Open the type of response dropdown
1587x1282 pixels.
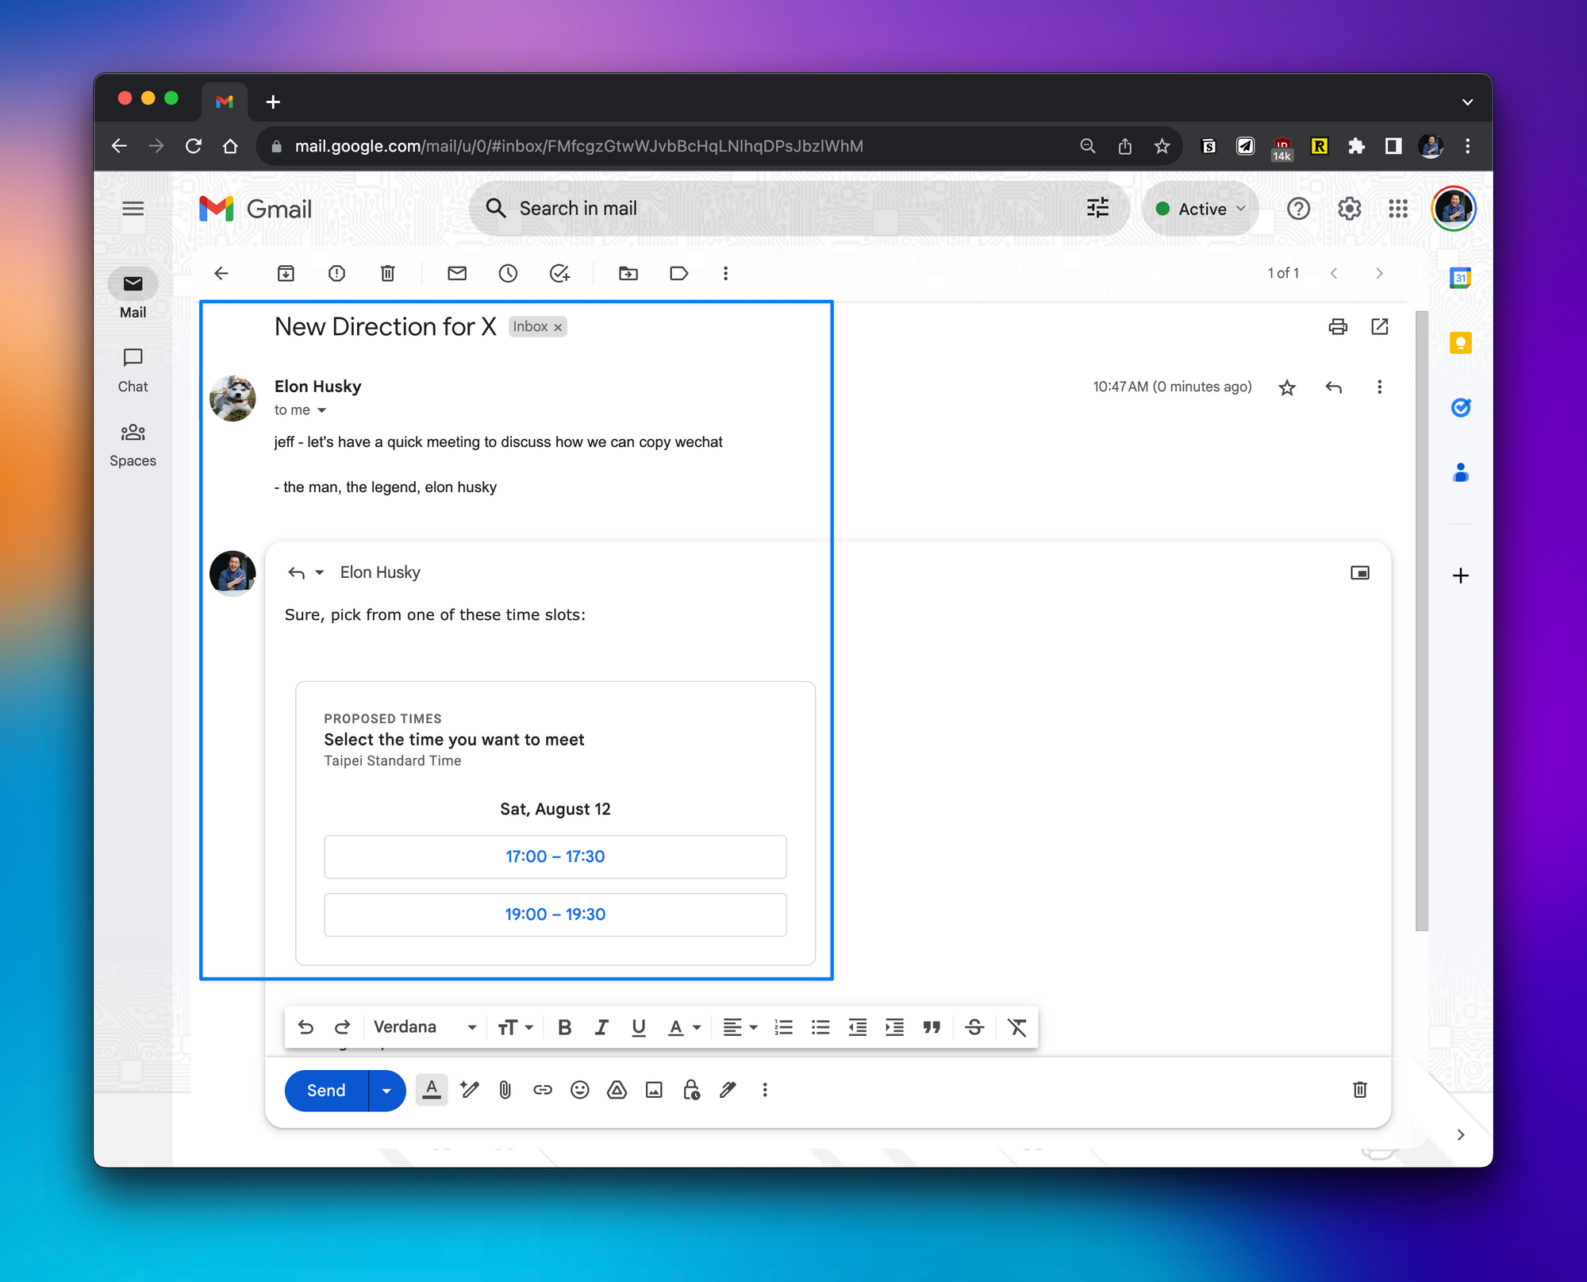tap(306, 572)
